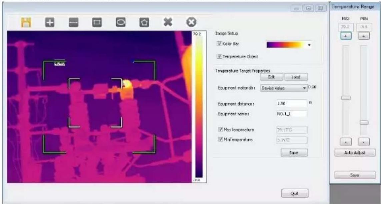Click Save under Temperature Target Properties

tap(294, 153)
